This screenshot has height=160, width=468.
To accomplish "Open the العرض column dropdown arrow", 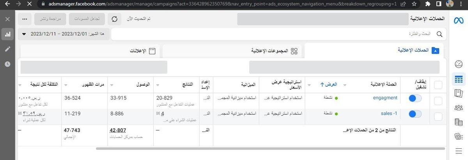I will coord(310,84).
